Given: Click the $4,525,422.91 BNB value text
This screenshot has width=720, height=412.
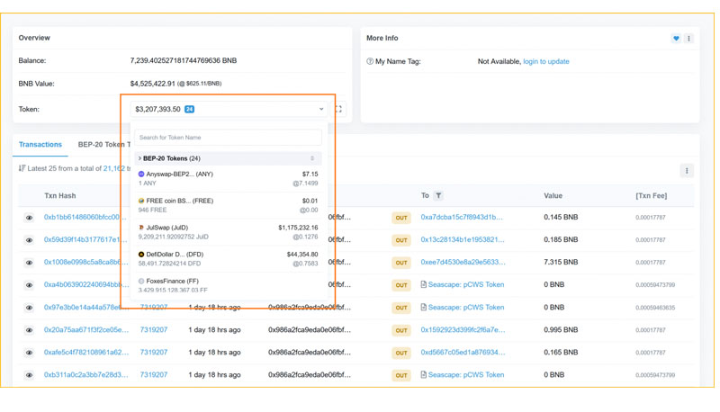Looking at the screenshot, I should coord(152,84).
